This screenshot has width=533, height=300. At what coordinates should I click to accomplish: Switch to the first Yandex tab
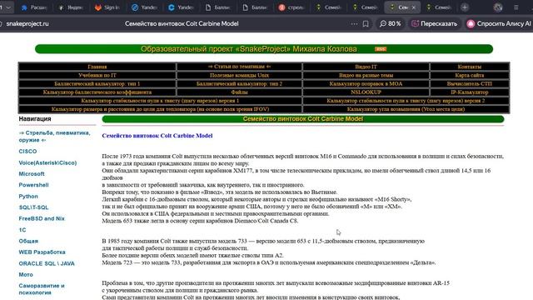[144, 7]
